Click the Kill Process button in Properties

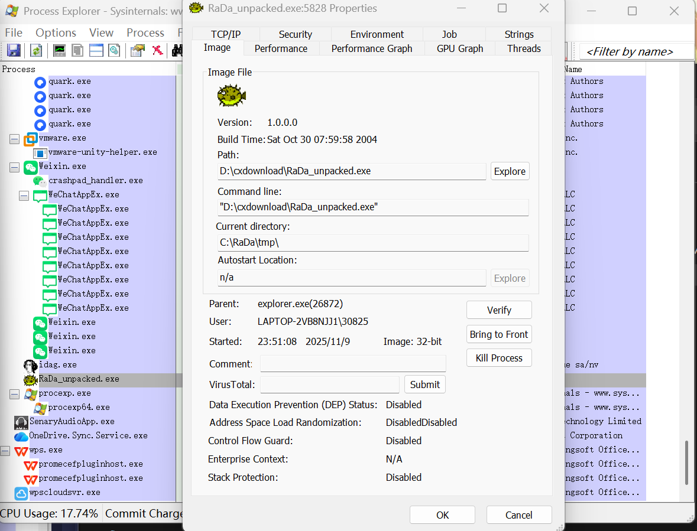(499, 358)
